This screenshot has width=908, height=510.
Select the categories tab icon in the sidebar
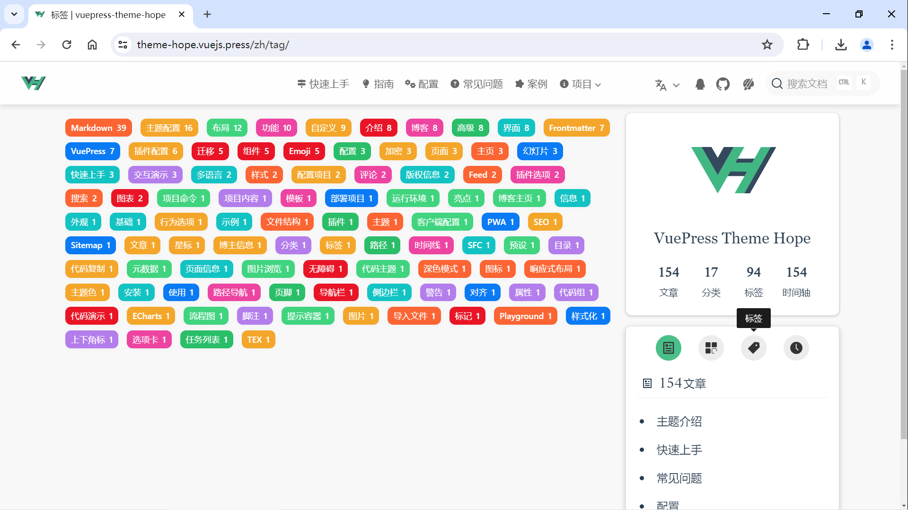(711, 348)
